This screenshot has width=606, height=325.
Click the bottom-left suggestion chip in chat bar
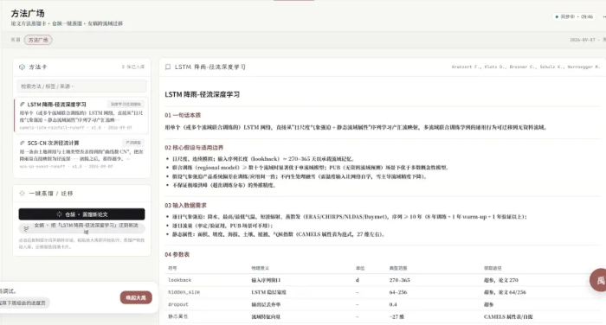(24, 303)
